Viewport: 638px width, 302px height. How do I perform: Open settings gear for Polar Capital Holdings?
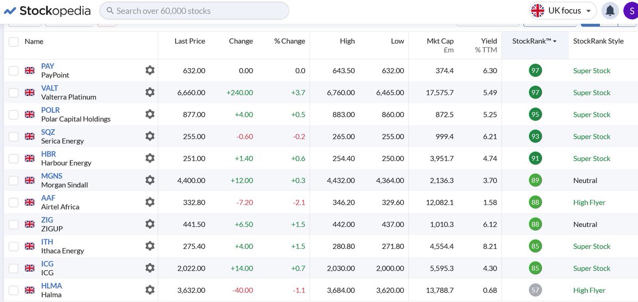(150, 114)
